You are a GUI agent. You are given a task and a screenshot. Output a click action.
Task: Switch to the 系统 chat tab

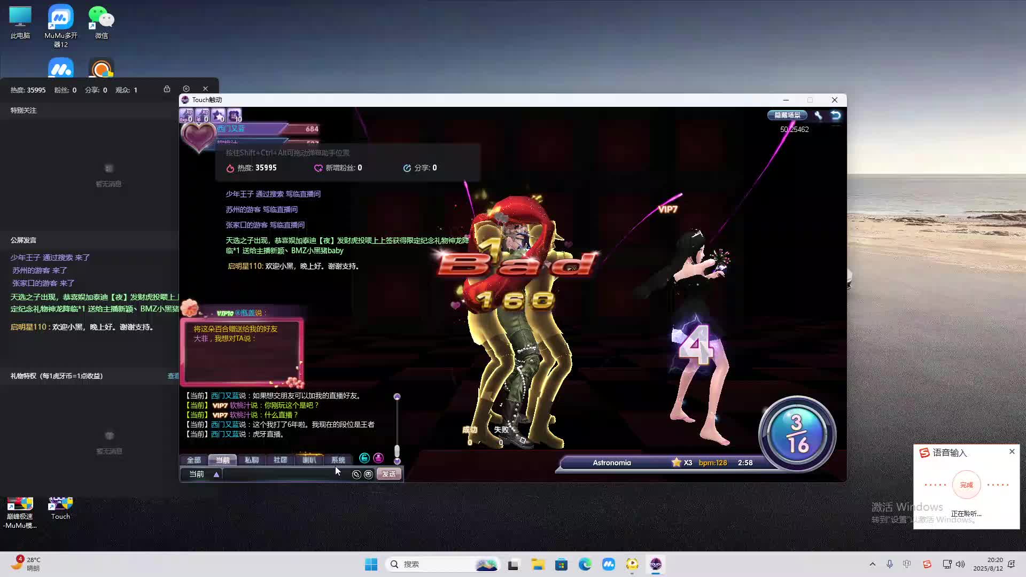click(338, 460)
